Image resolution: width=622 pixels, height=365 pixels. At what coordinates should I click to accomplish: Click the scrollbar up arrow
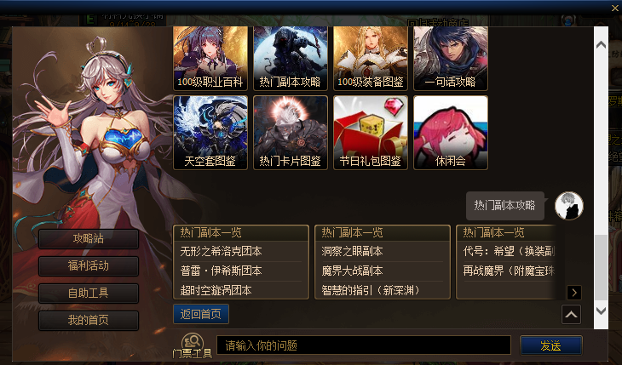601,45
